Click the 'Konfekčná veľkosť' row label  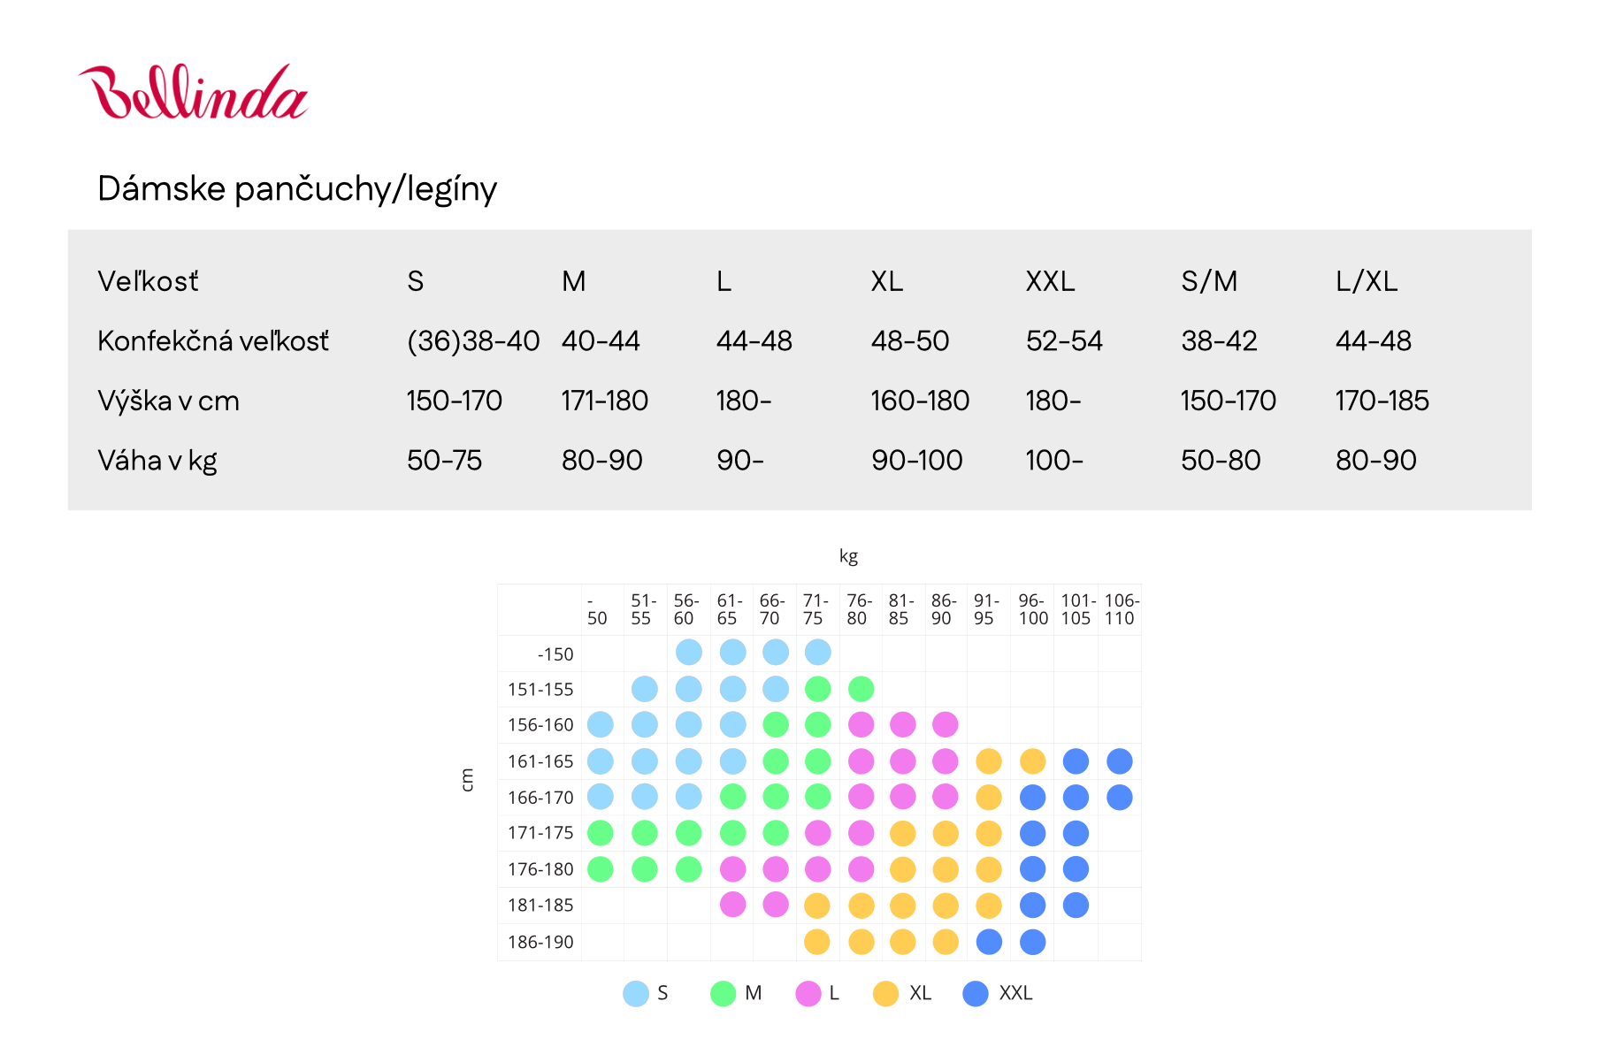pos(213,341)
